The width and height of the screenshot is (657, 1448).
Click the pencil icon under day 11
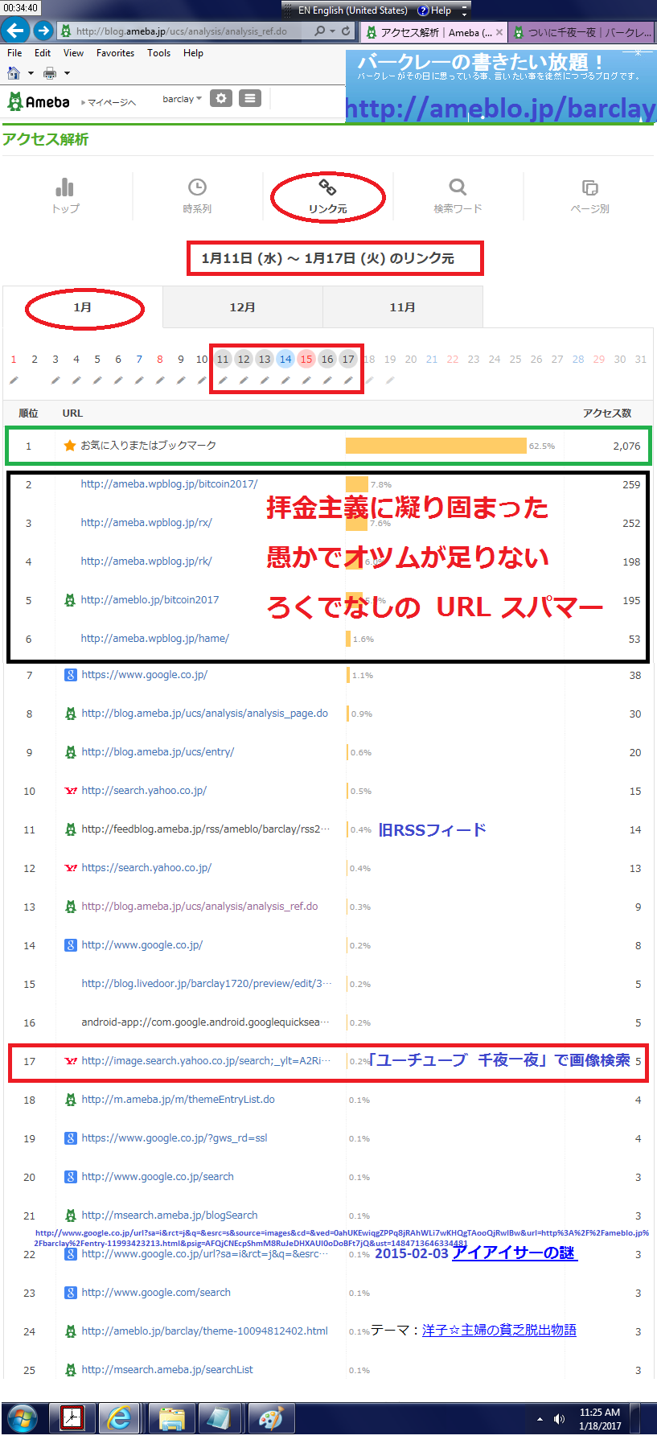(223, 381)
